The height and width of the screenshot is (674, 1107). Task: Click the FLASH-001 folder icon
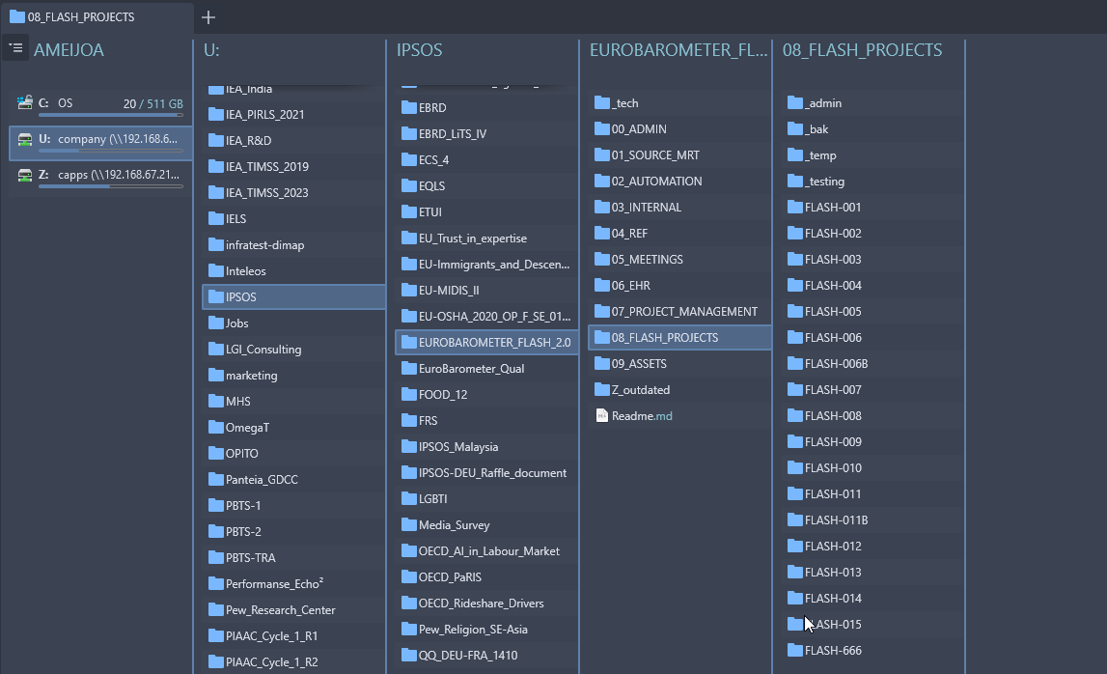tap(795, 207)
